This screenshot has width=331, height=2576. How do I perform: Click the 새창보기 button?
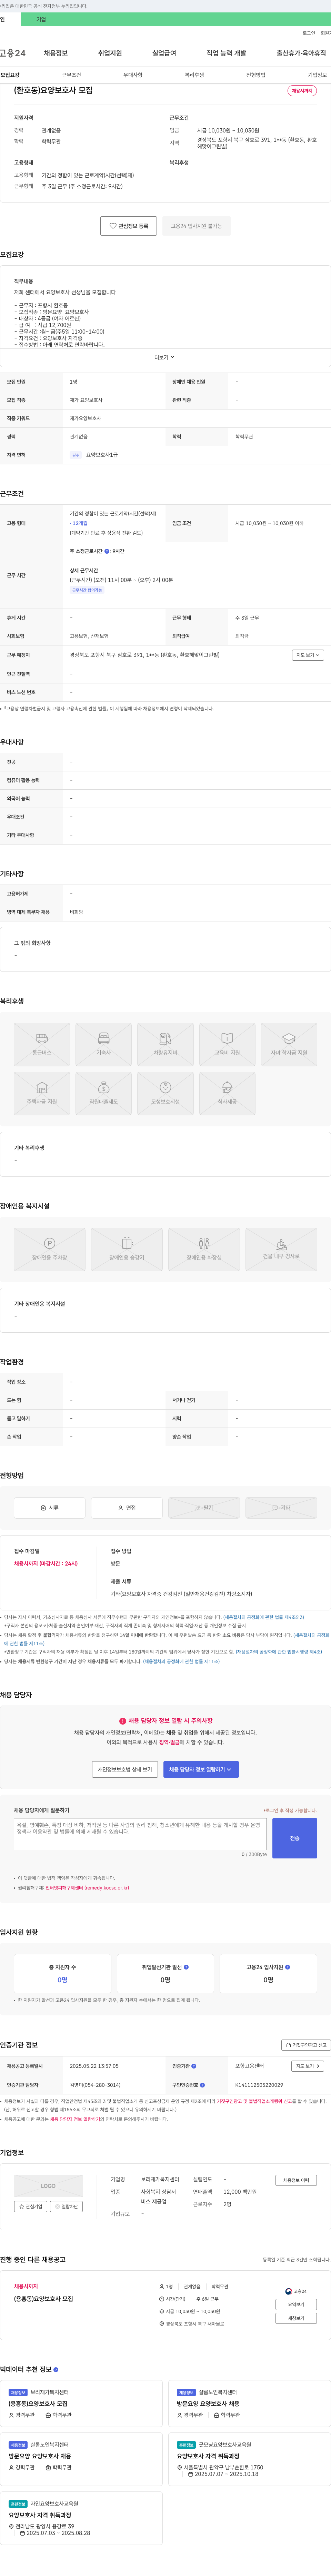(x=296, y=2318)
